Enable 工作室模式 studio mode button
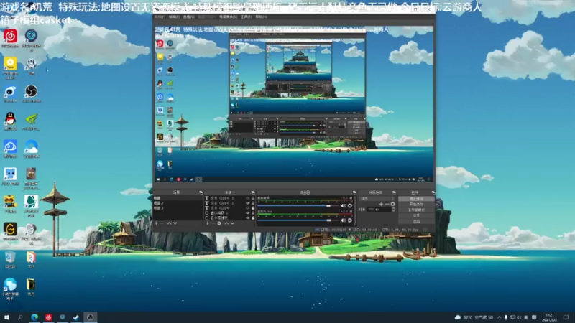Screen dimensions: 575x323 (417, 210)
